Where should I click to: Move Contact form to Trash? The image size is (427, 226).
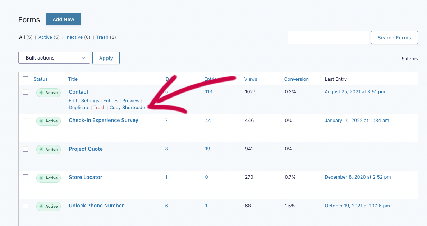point(100,107)
